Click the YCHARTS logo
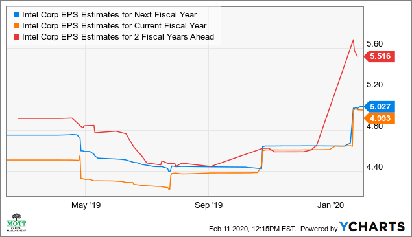 372,227
